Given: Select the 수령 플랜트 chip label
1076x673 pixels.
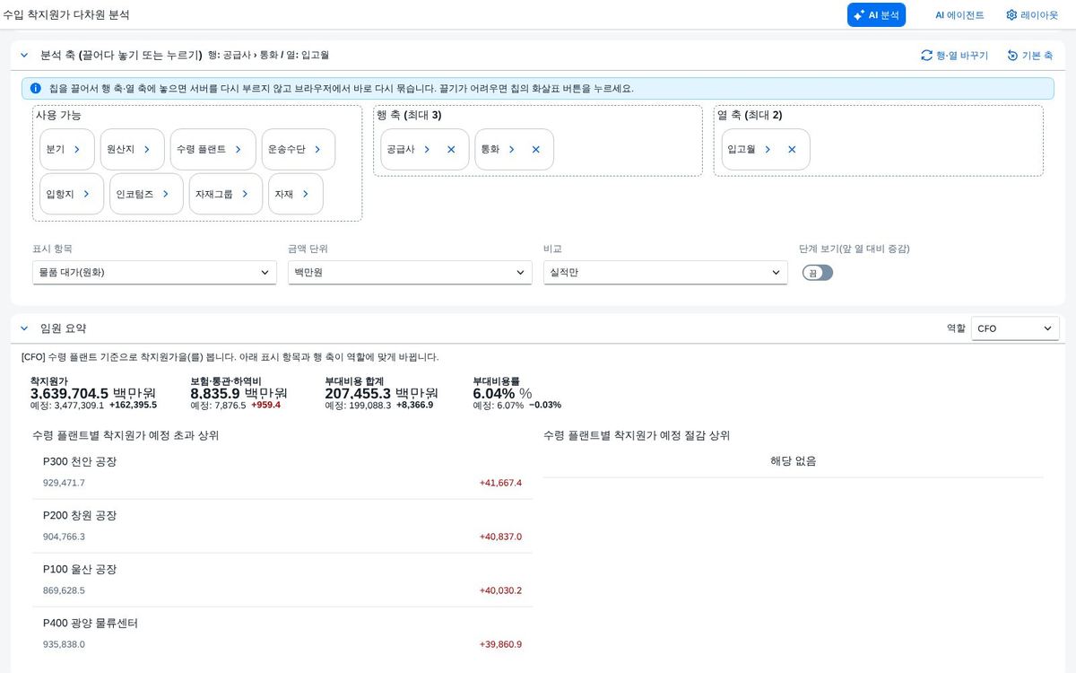Looking at the screenshot, I should (x=201, y=150).
